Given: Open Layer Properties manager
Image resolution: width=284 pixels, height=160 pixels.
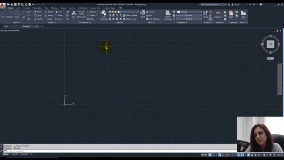Looking at the screenshot, I should click(x=103, y=15).
